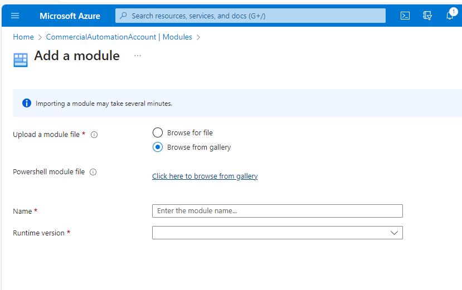Select the Browse for file radio option
462x290 pixels.
158,132
